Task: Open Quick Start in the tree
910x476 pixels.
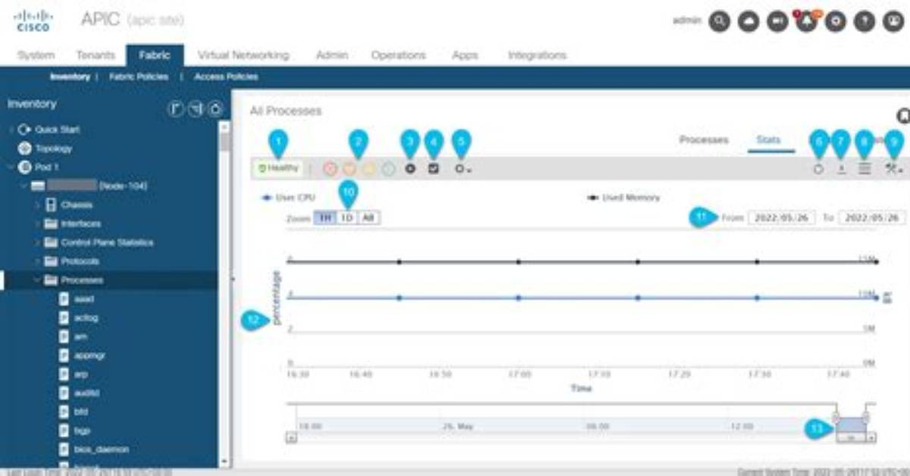Action: tap(57, 130)
